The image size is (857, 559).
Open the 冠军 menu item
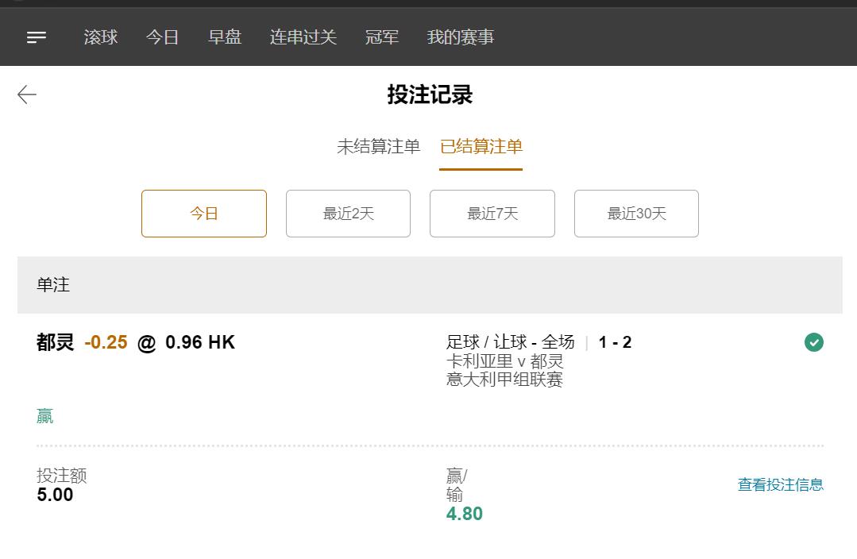click(382, 37)
